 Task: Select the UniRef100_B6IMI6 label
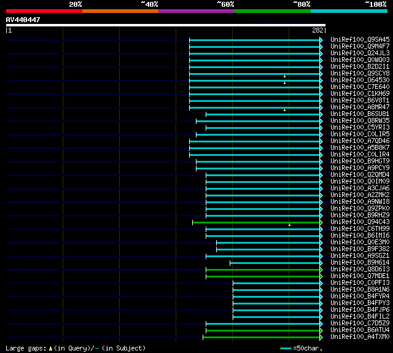coord(360,236)
